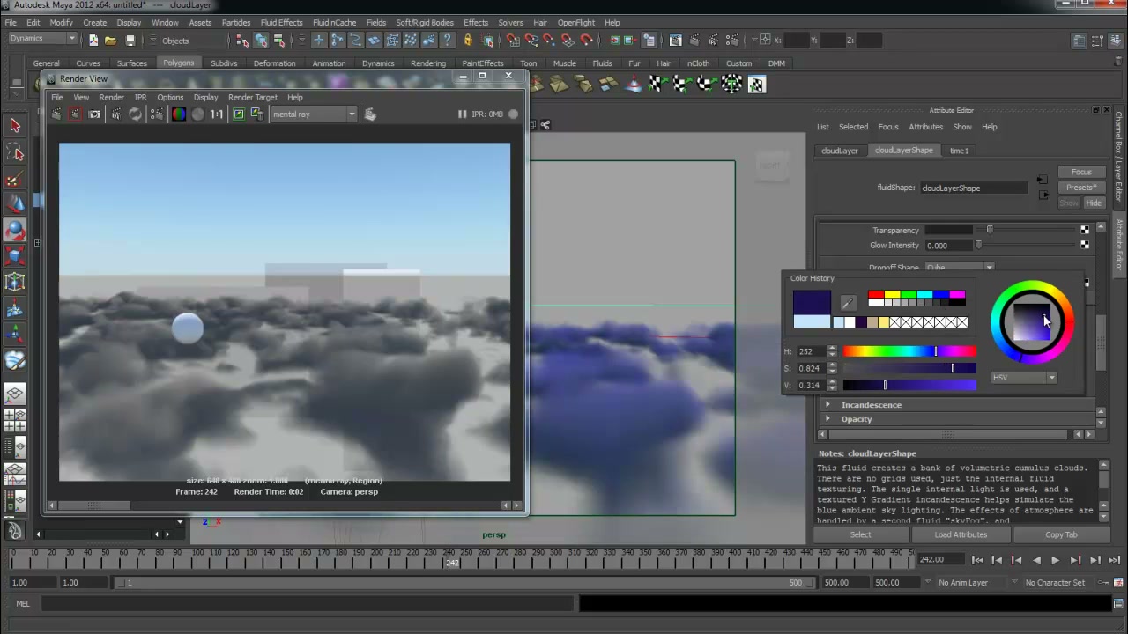This screenshot has width=1128, height=634.
Task: Click Render Region icon in Render View
Action: 75,114
